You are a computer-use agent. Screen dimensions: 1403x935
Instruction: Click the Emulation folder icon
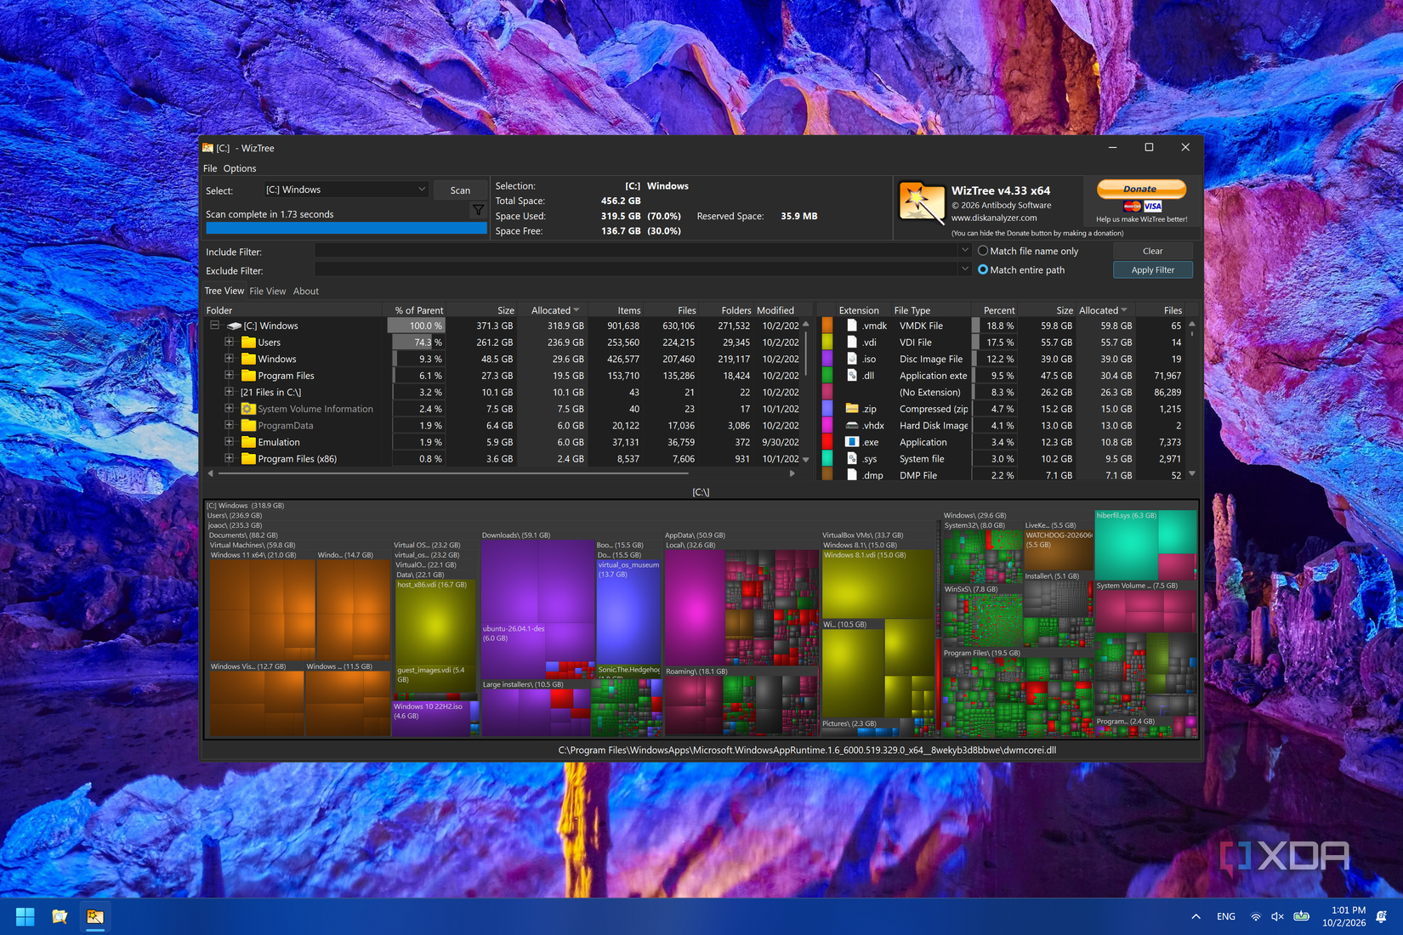tap(248, 442)
